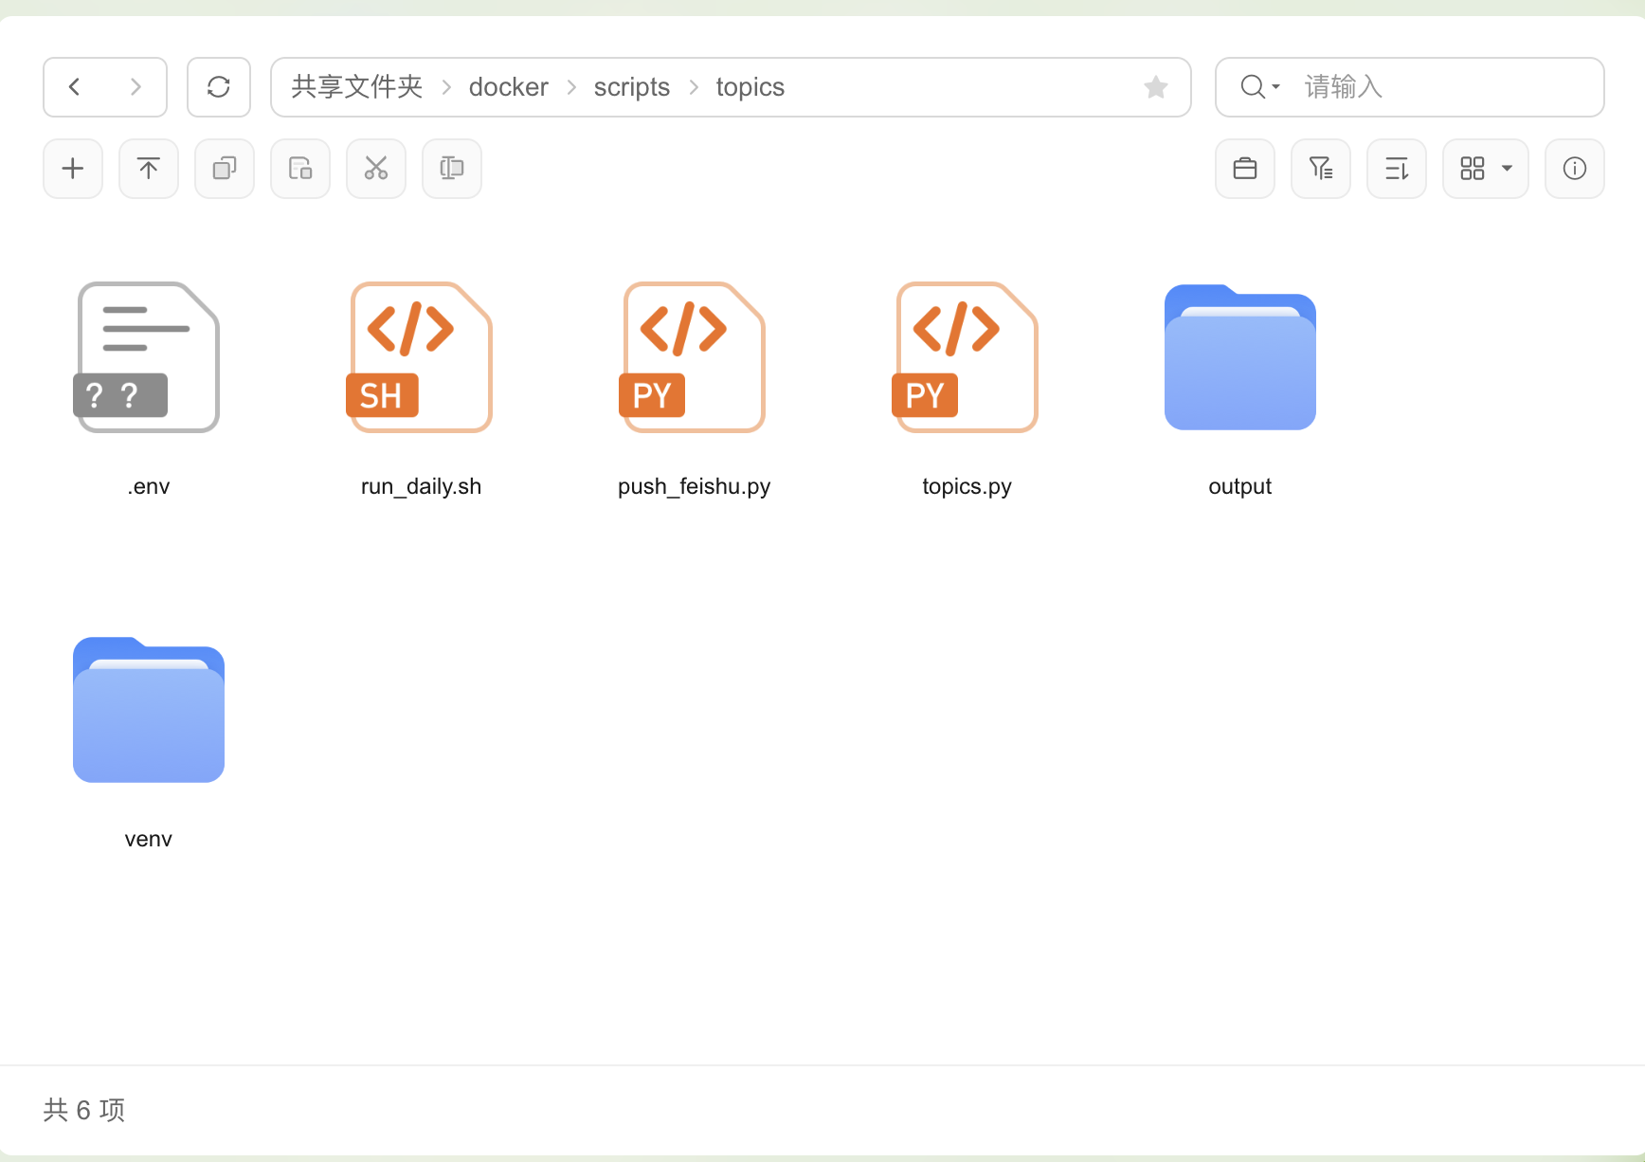Click venv folder name label
Screen dimensions: 1645x1162
pos(149,839)
